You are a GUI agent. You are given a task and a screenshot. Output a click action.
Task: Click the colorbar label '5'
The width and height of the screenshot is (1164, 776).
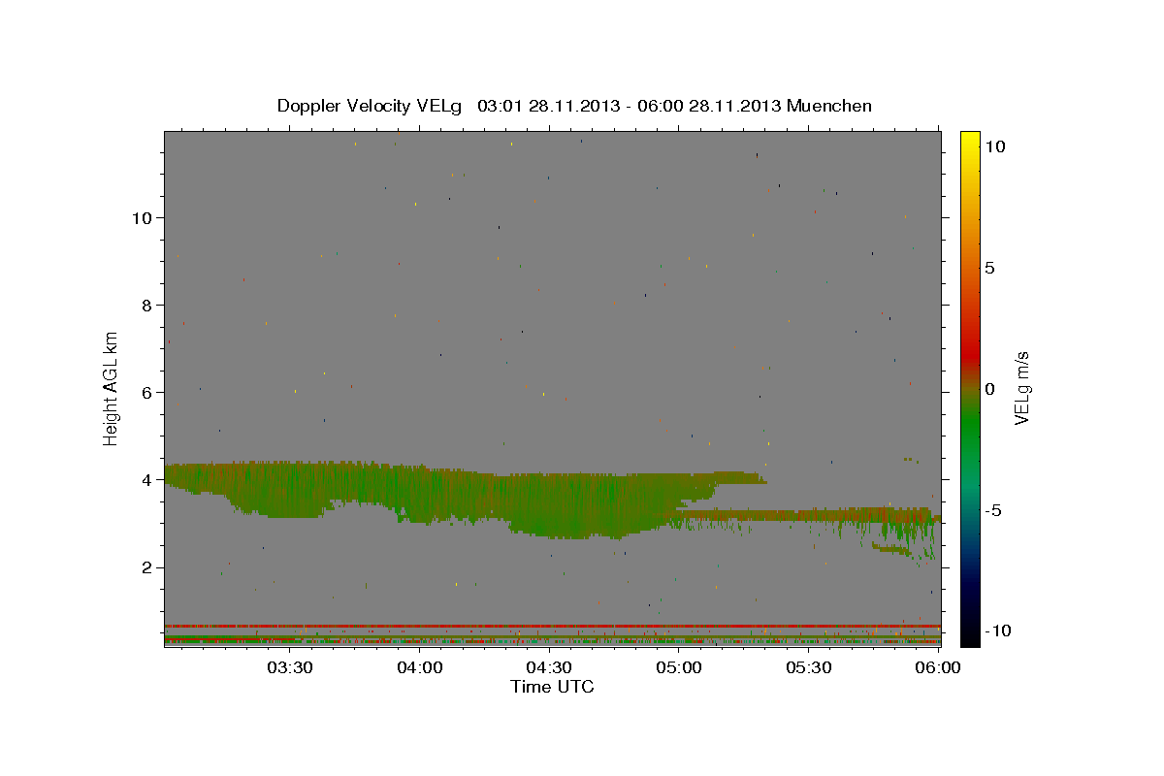[990, 267]
